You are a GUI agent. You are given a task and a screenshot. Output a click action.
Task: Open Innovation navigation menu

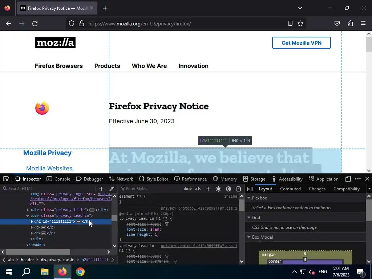click(x=193, y=66)
